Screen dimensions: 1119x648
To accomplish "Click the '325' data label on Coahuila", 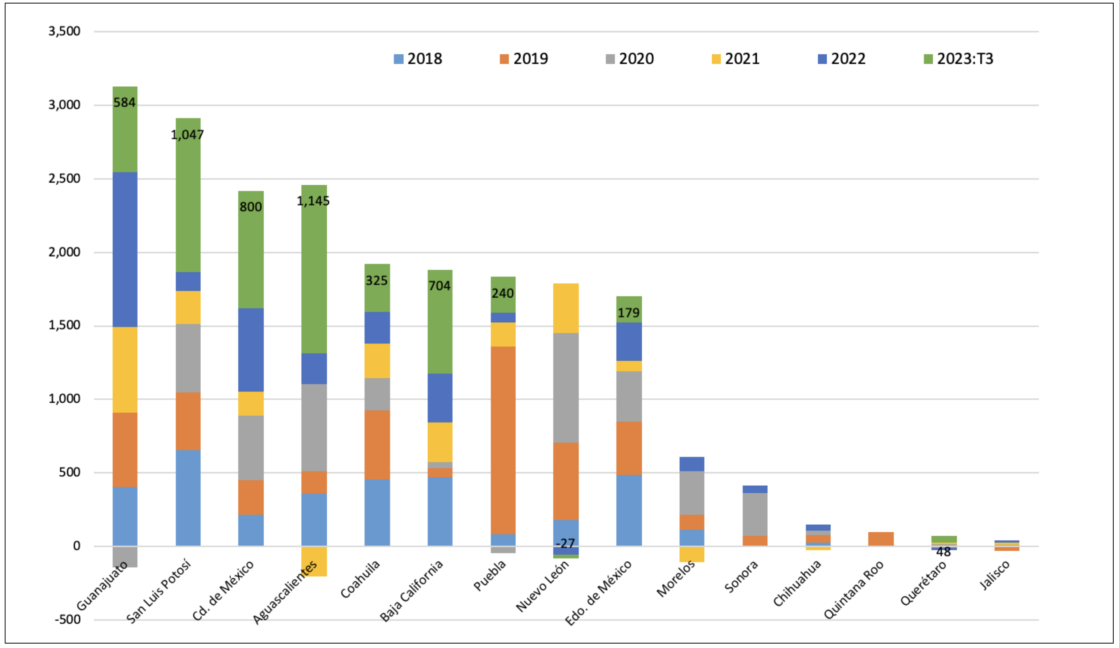I will coord(376,281).
